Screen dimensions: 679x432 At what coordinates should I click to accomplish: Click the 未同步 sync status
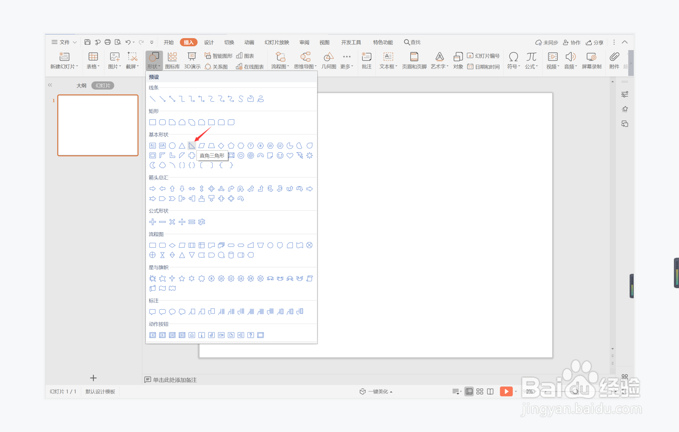(547, 42)
